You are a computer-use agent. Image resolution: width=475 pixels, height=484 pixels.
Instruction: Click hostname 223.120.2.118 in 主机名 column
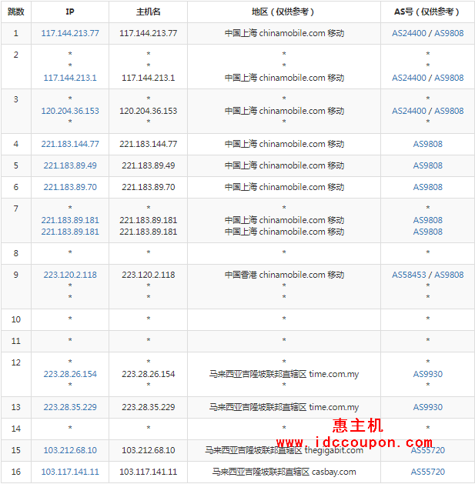[149, 275]
